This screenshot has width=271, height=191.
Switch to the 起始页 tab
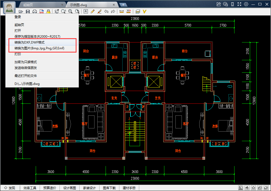pyautogui.click(x=28, y=5)
